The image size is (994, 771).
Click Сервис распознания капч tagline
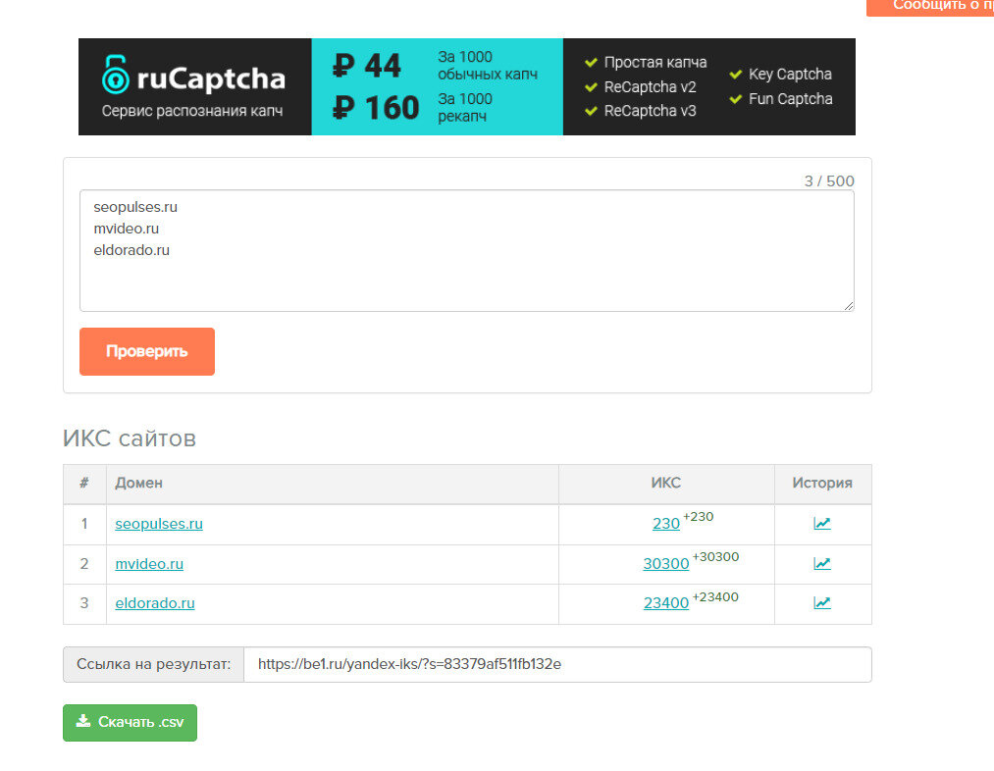pyautogui.click(x=192, y=111)
